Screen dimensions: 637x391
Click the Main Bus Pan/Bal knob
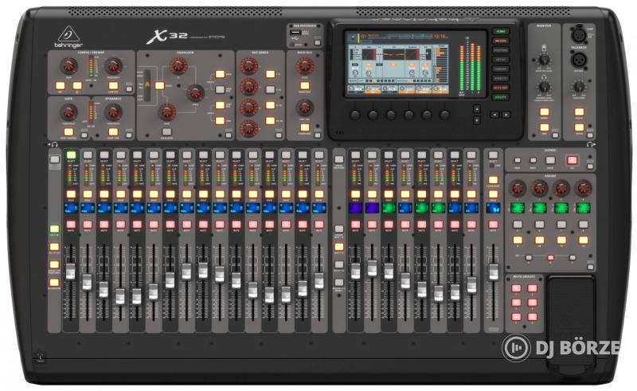[x=305, y=108]
